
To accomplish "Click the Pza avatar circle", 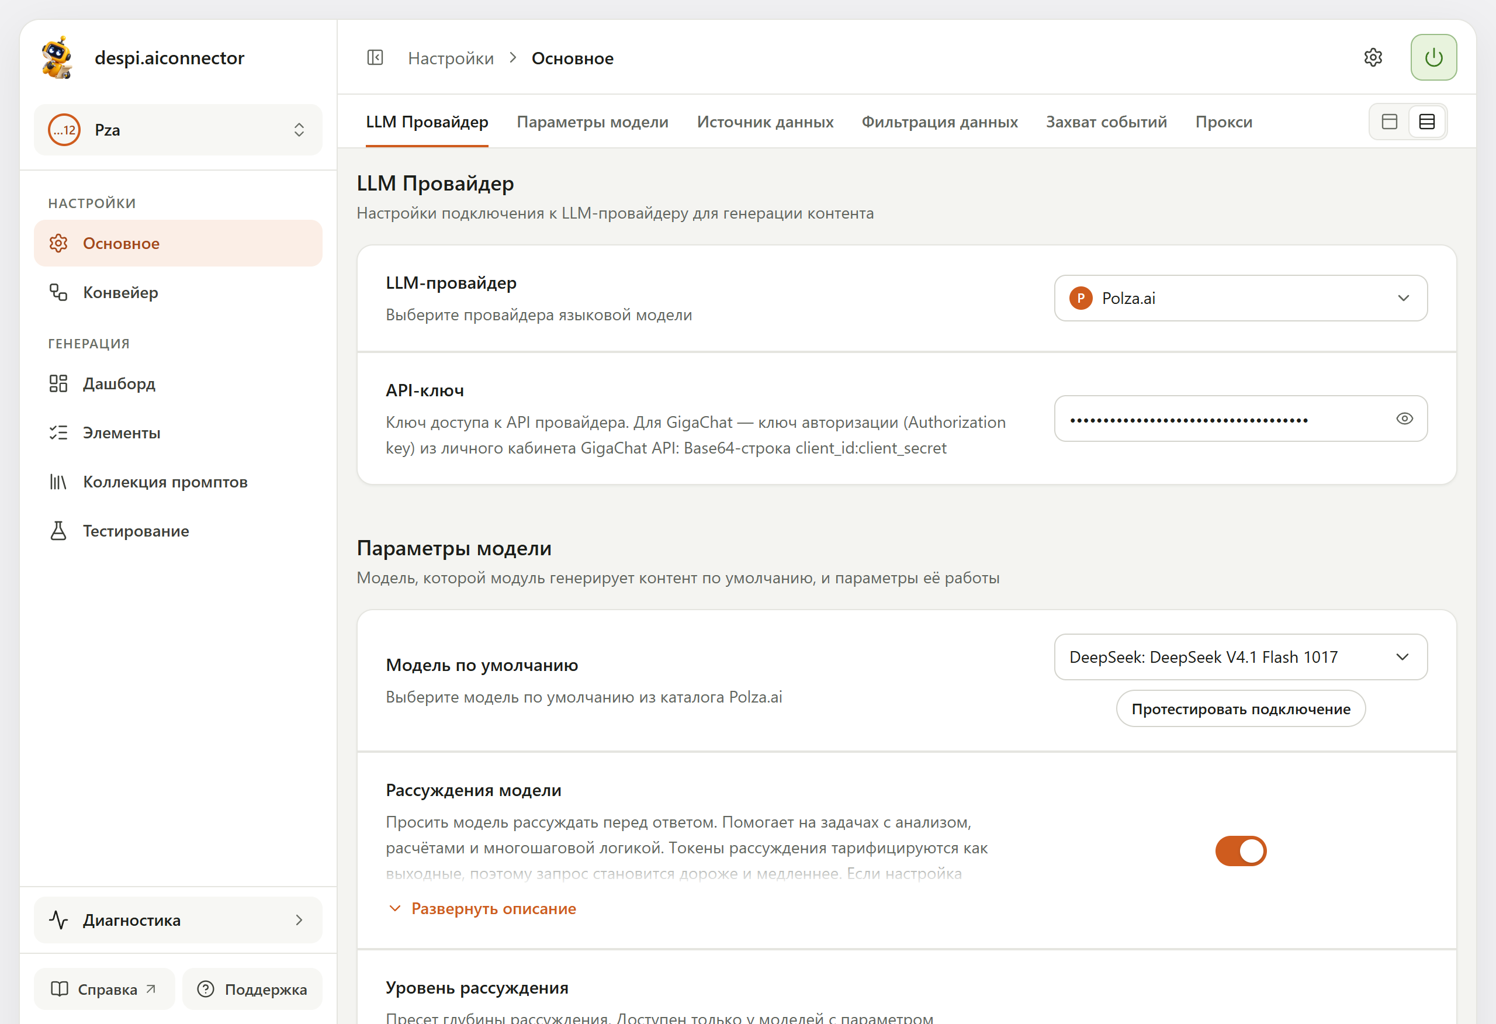I will click(64, 129).
